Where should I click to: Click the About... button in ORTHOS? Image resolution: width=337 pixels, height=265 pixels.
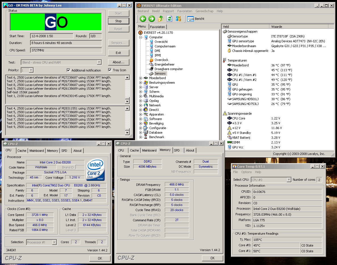(x=118, y=62)
